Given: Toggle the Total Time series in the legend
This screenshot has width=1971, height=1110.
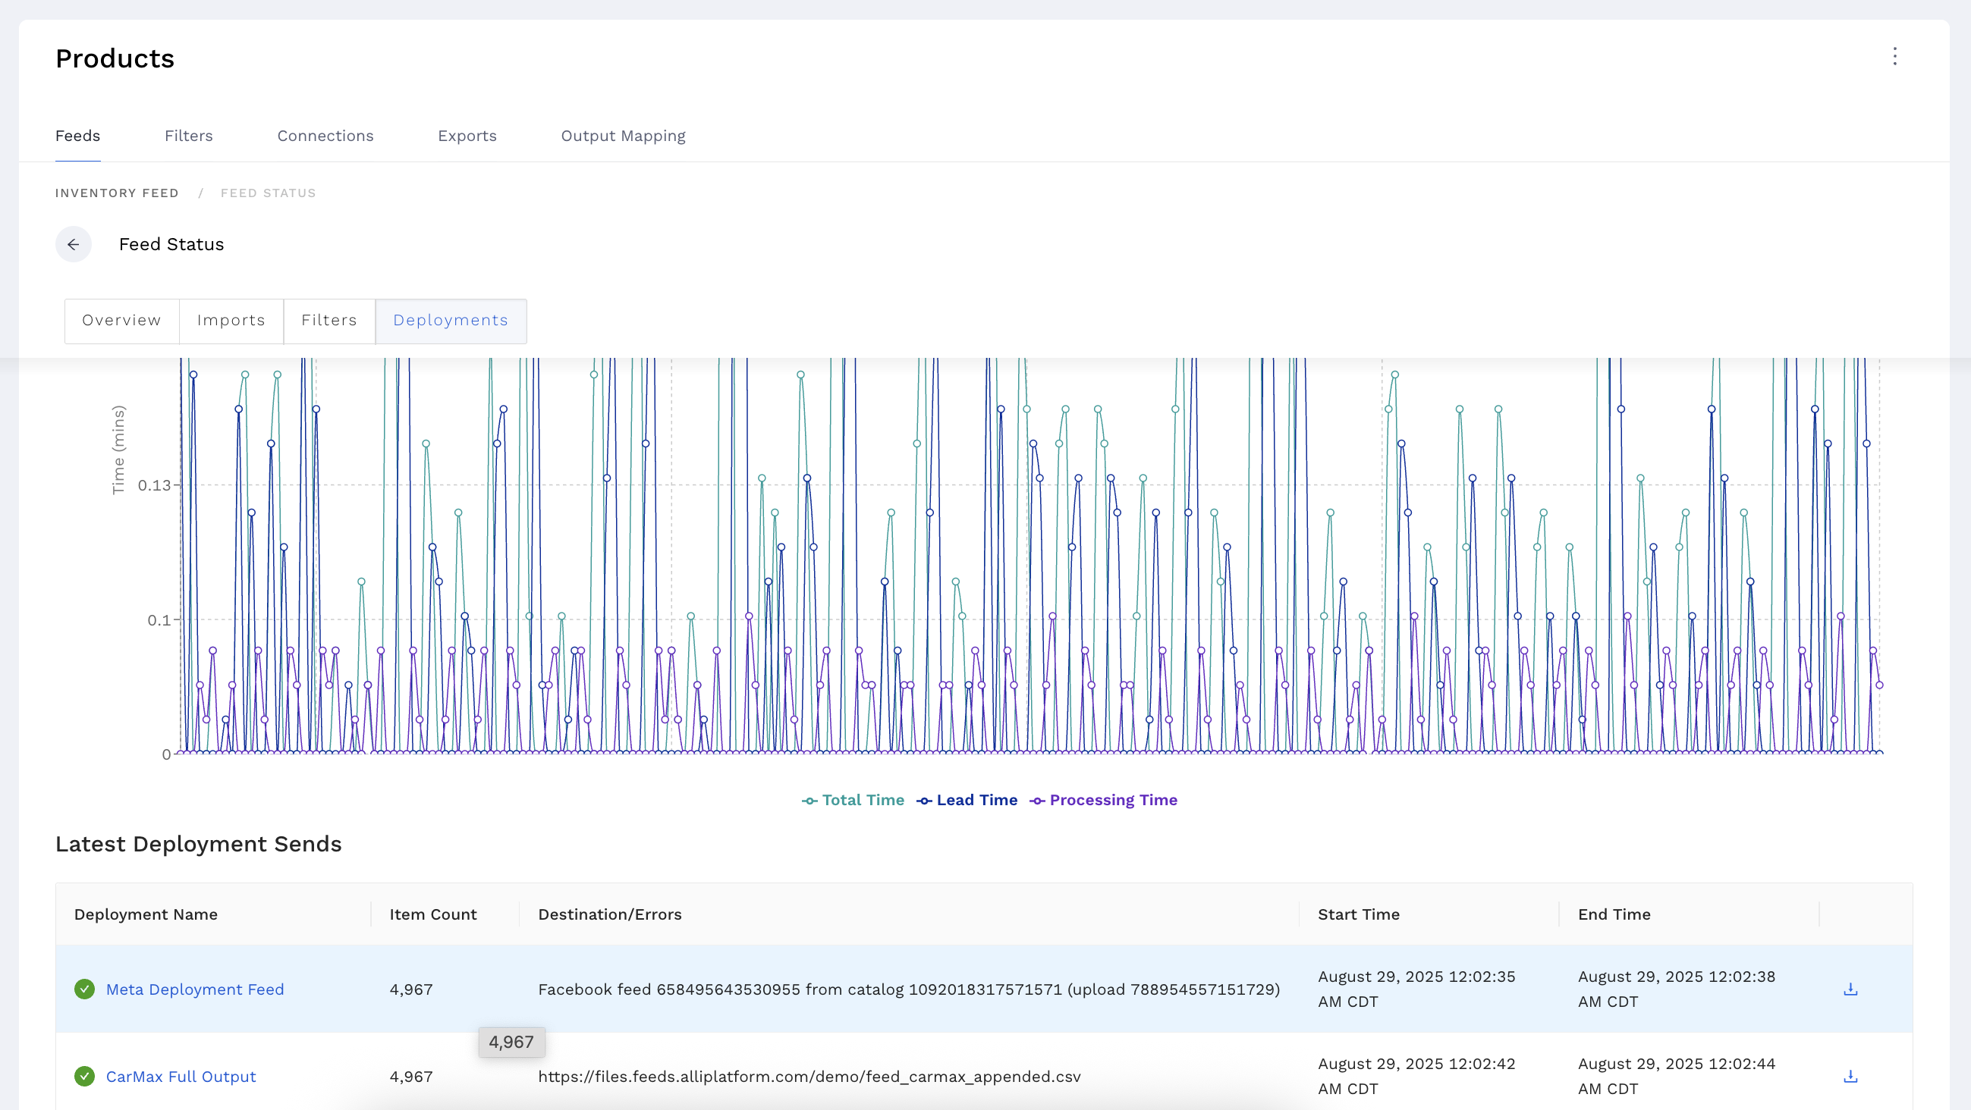Looking at the screenshot, I should click(x=853, y=800).
